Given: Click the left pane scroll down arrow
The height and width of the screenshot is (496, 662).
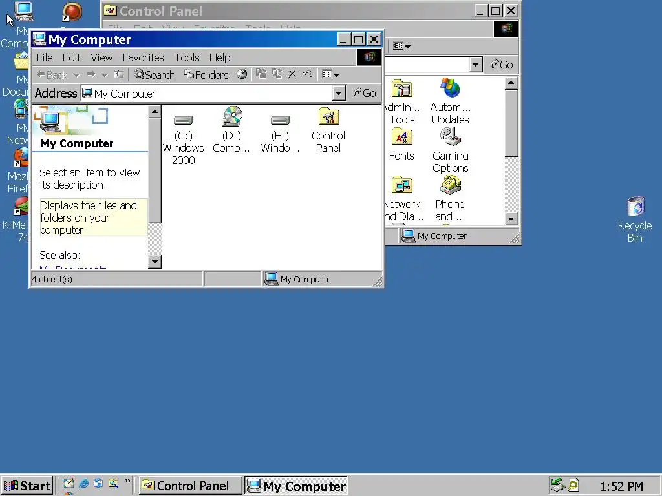Looking at the screenshot, I should click(x=155, y=262).
